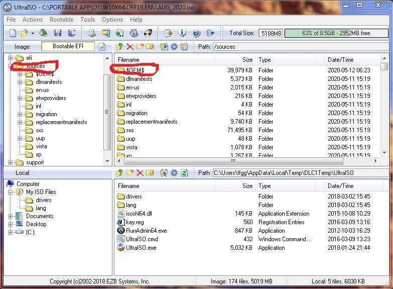Expand the Documents node in the Local tree
Viewport: 393px width, 289px height.
pos(10,217)
